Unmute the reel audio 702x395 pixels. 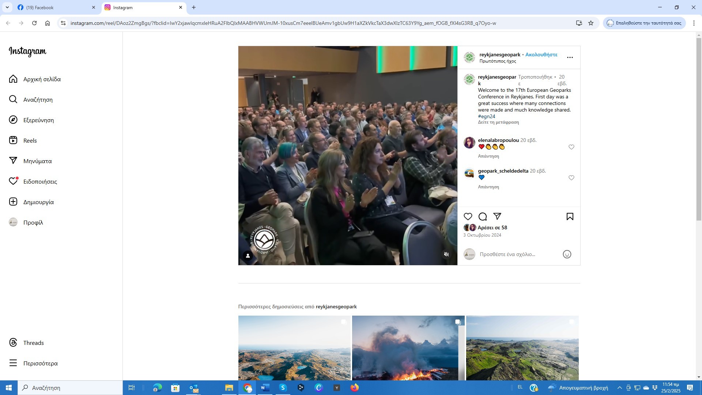446,254
